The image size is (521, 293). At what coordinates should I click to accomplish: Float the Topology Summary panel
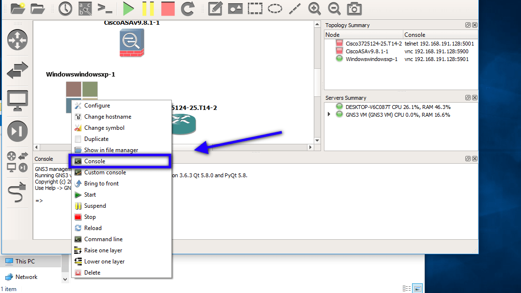point(468,25)
